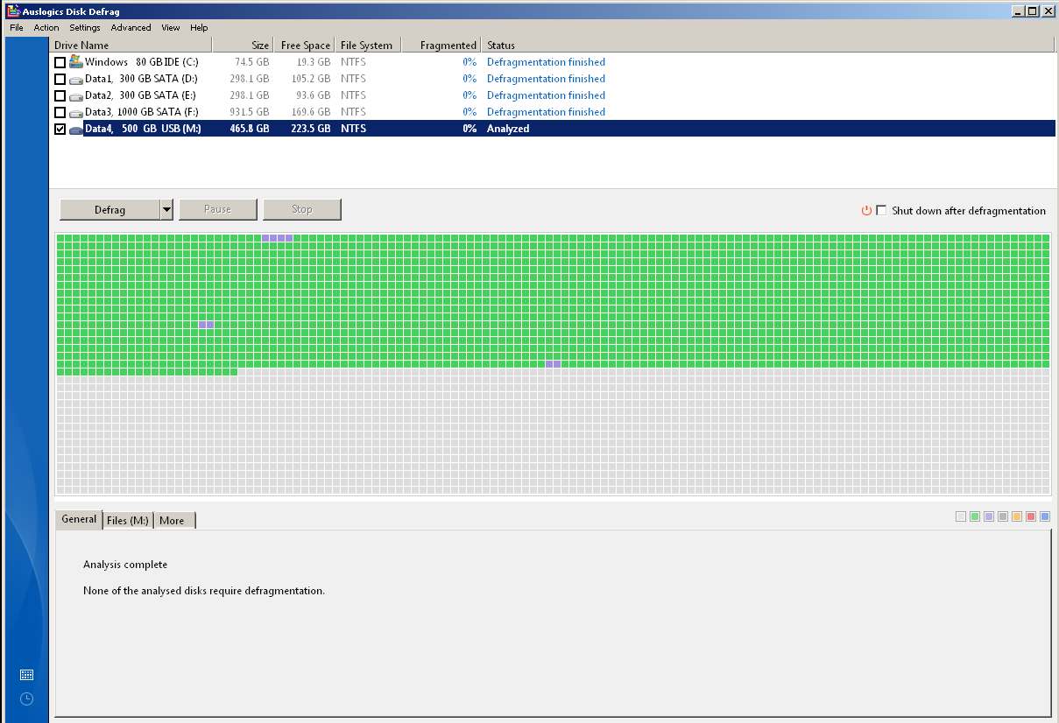
Task: Enable Shut down after defragmentation checkbox
Action: (881, 210)
